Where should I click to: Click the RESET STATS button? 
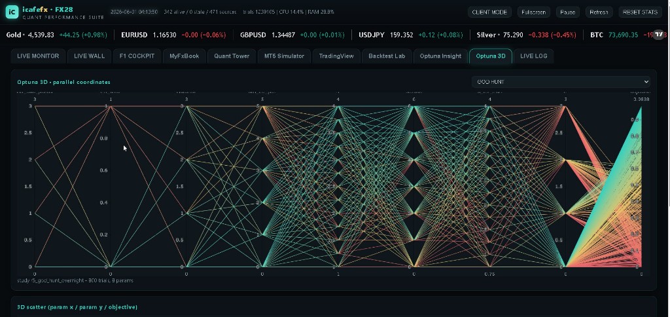click(x=640, y=12)
